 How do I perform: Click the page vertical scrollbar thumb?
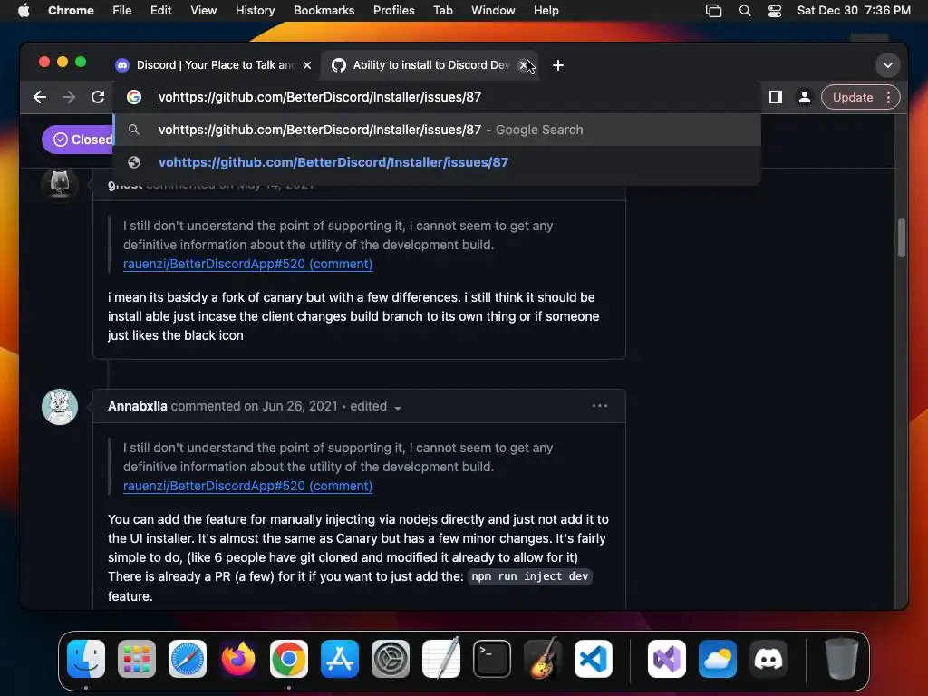902,238
